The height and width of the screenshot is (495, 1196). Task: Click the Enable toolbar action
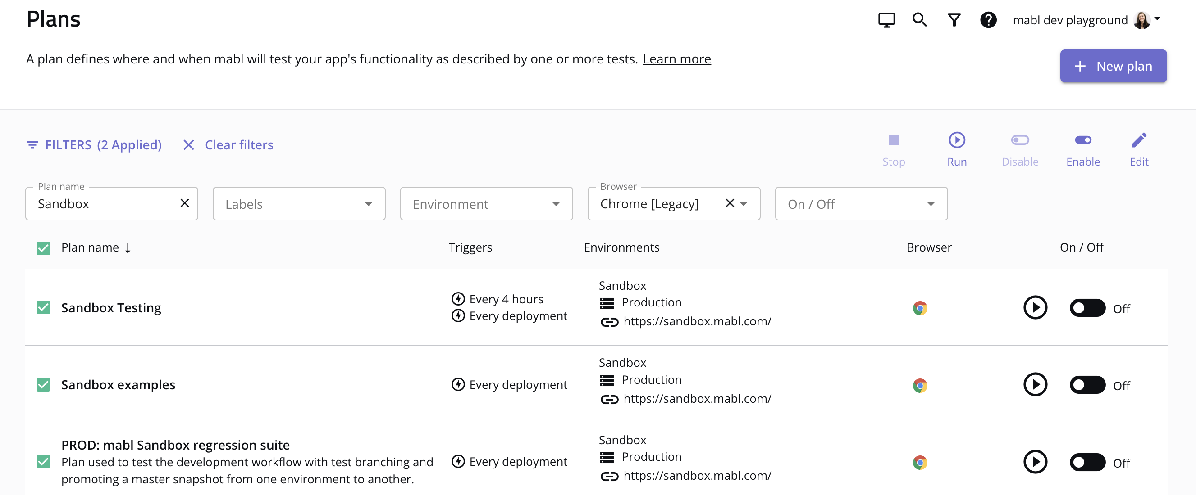coord(1082,148)
